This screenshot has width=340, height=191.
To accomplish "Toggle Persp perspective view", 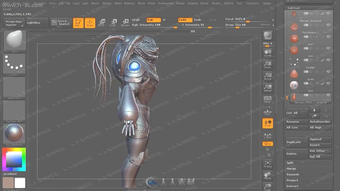I will [267, 99].
